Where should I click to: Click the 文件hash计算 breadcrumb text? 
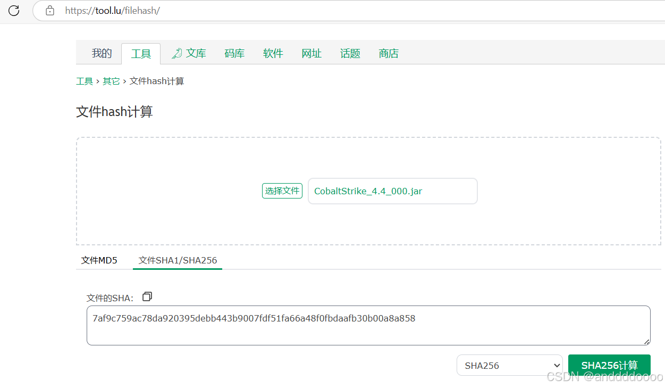[x=157, y=81]
